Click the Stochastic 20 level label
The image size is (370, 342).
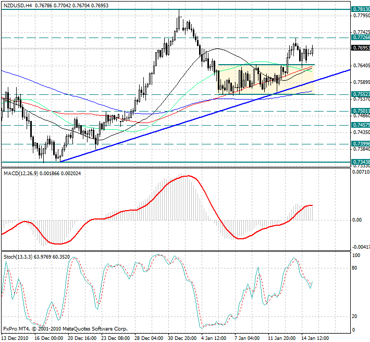tap(354, 316)
